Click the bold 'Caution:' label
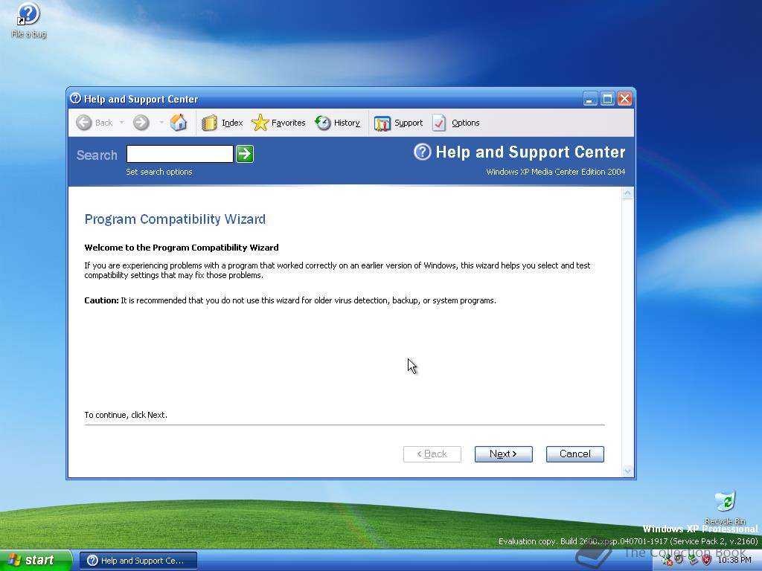Screen dimensions: 762x571 point(101,300)
